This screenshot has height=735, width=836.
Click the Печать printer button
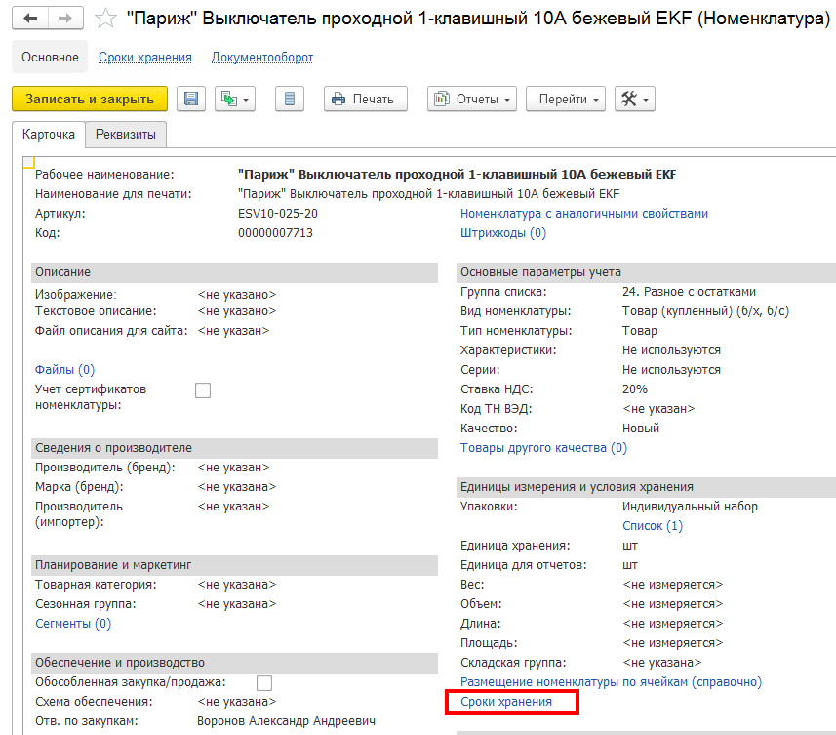[x=366, y=99]
